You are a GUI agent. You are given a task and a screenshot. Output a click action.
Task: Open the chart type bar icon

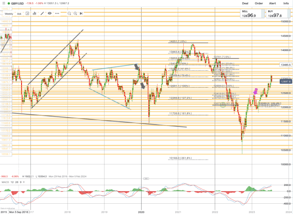point(35,14)
